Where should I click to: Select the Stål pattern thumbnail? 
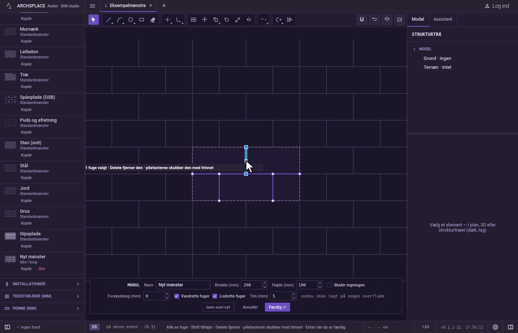(10, 168)
